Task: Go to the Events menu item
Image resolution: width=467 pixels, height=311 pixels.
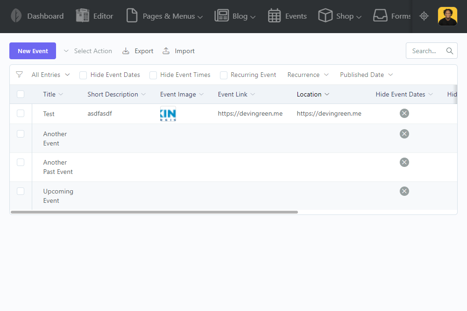Action: 296,16
